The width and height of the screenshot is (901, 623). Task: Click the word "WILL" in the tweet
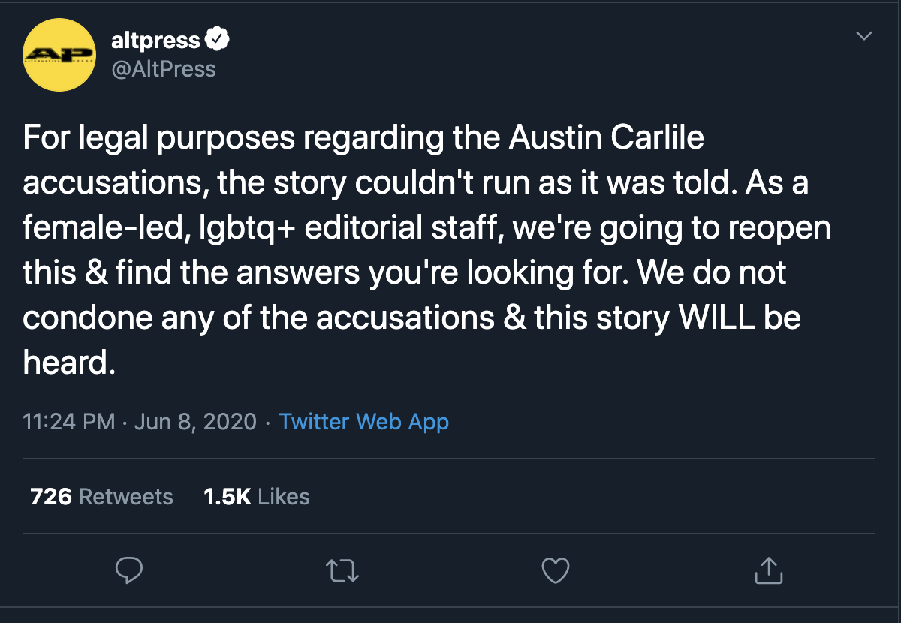coord(716,318)
